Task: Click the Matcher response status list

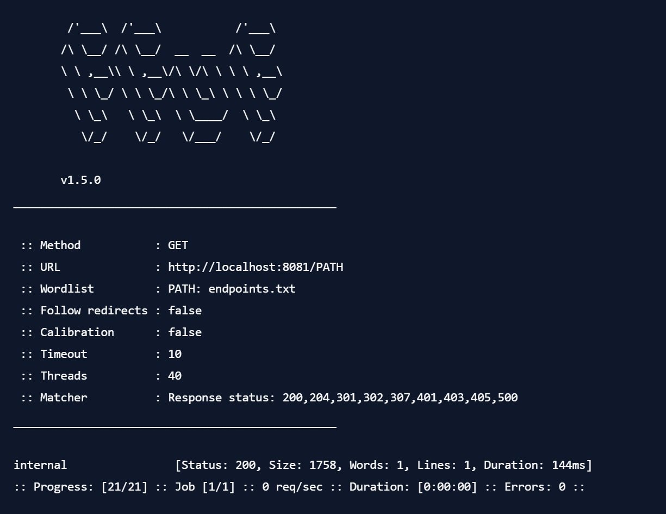Action: 343,398
